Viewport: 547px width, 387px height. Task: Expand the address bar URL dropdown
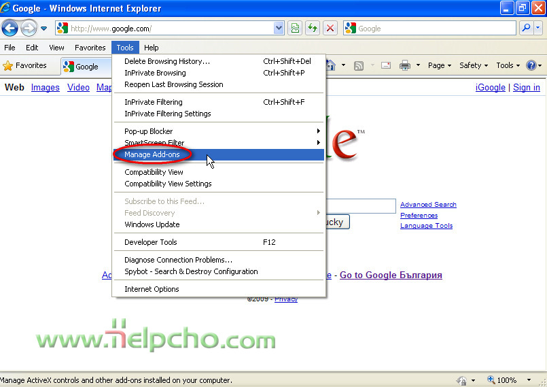click(279, 29)
